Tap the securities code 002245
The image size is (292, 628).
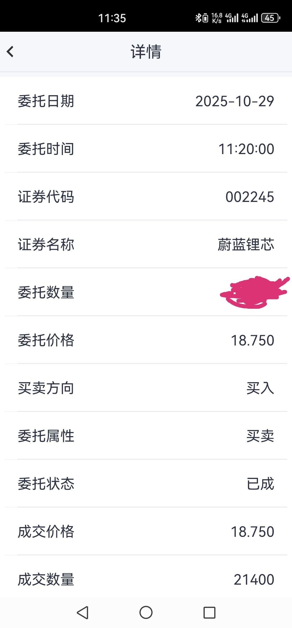(250, 197)
